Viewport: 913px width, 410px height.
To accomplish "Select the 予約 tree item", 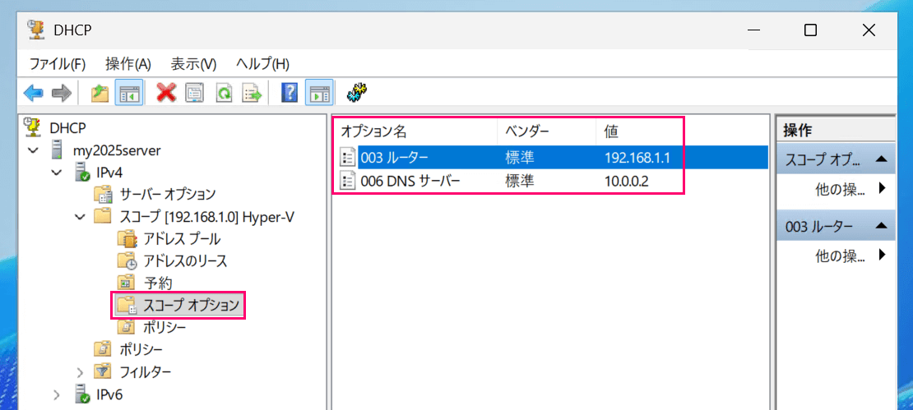I will pos(158,283).
